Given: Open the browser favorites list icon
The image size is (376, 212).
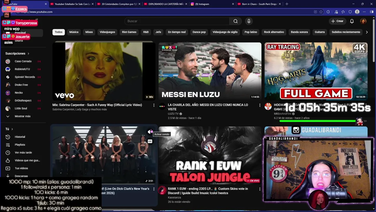Looking at the screenshot, I should [x=343, y=12].
